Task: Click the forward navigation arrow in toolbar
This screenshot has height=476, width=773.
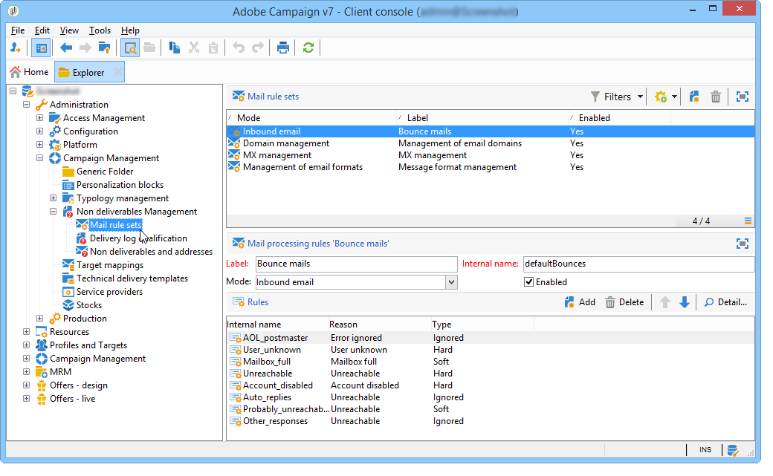Action: coord(85,48)
